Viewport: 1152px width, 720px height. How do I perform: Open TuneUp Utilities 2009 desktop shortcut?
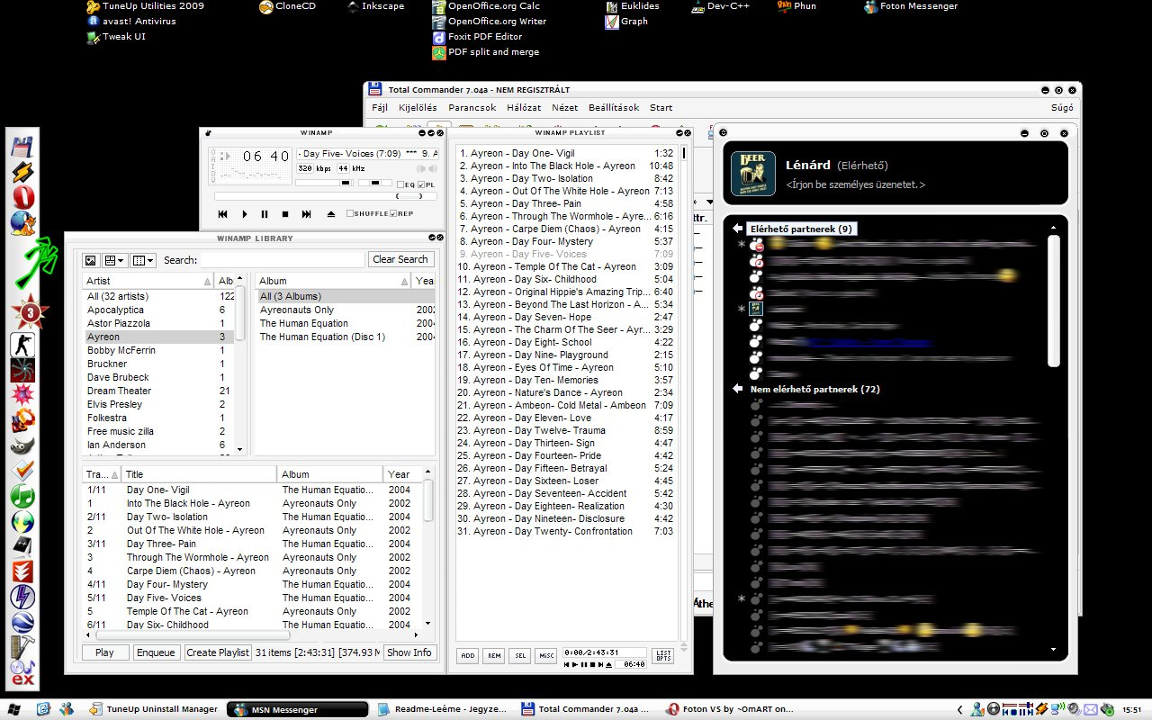pos(146,6)
